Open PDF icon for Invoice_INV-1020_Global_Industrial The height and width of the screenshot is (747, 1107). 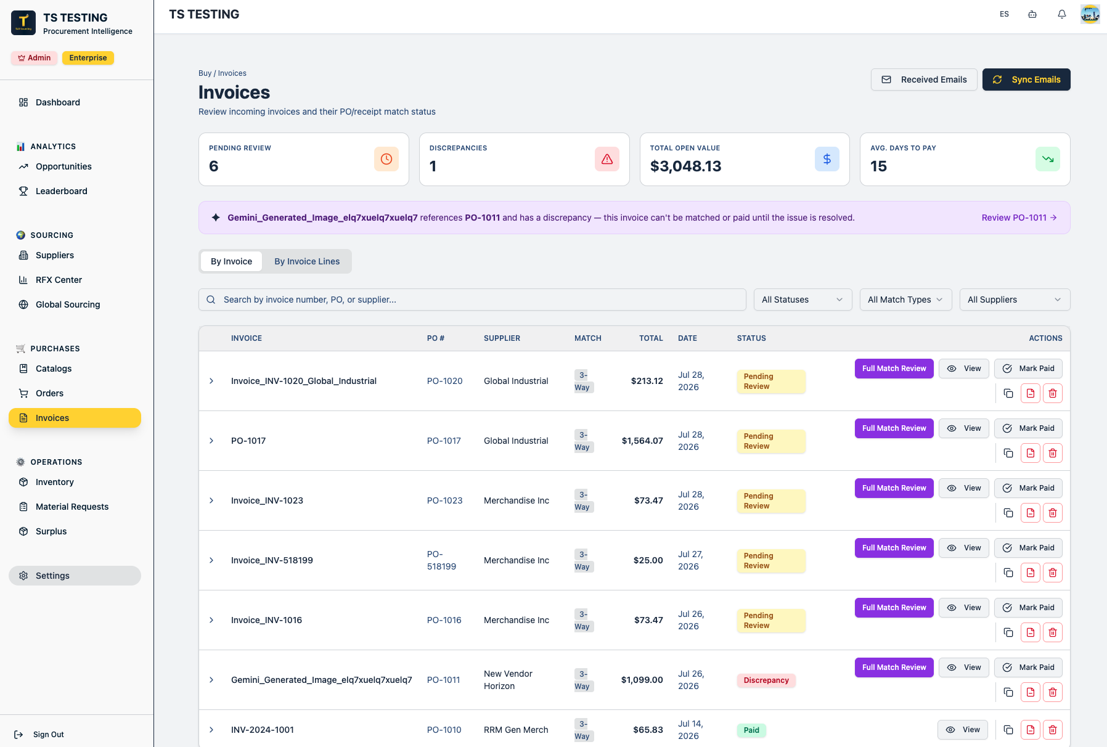click(x=1031, y=393)
